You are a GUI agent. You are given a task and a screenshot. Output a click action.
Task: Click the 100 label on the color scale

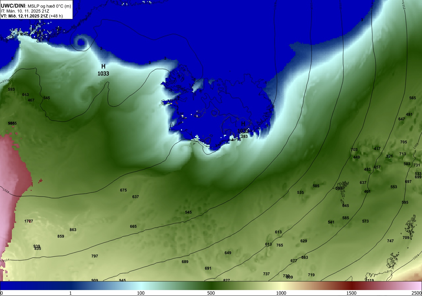pyautogui.click(x=141, y=293)
